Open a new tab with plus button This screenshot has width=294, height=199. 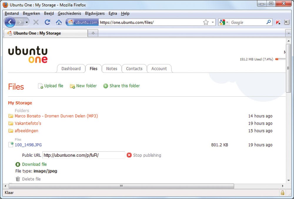[x=93, y=33]
